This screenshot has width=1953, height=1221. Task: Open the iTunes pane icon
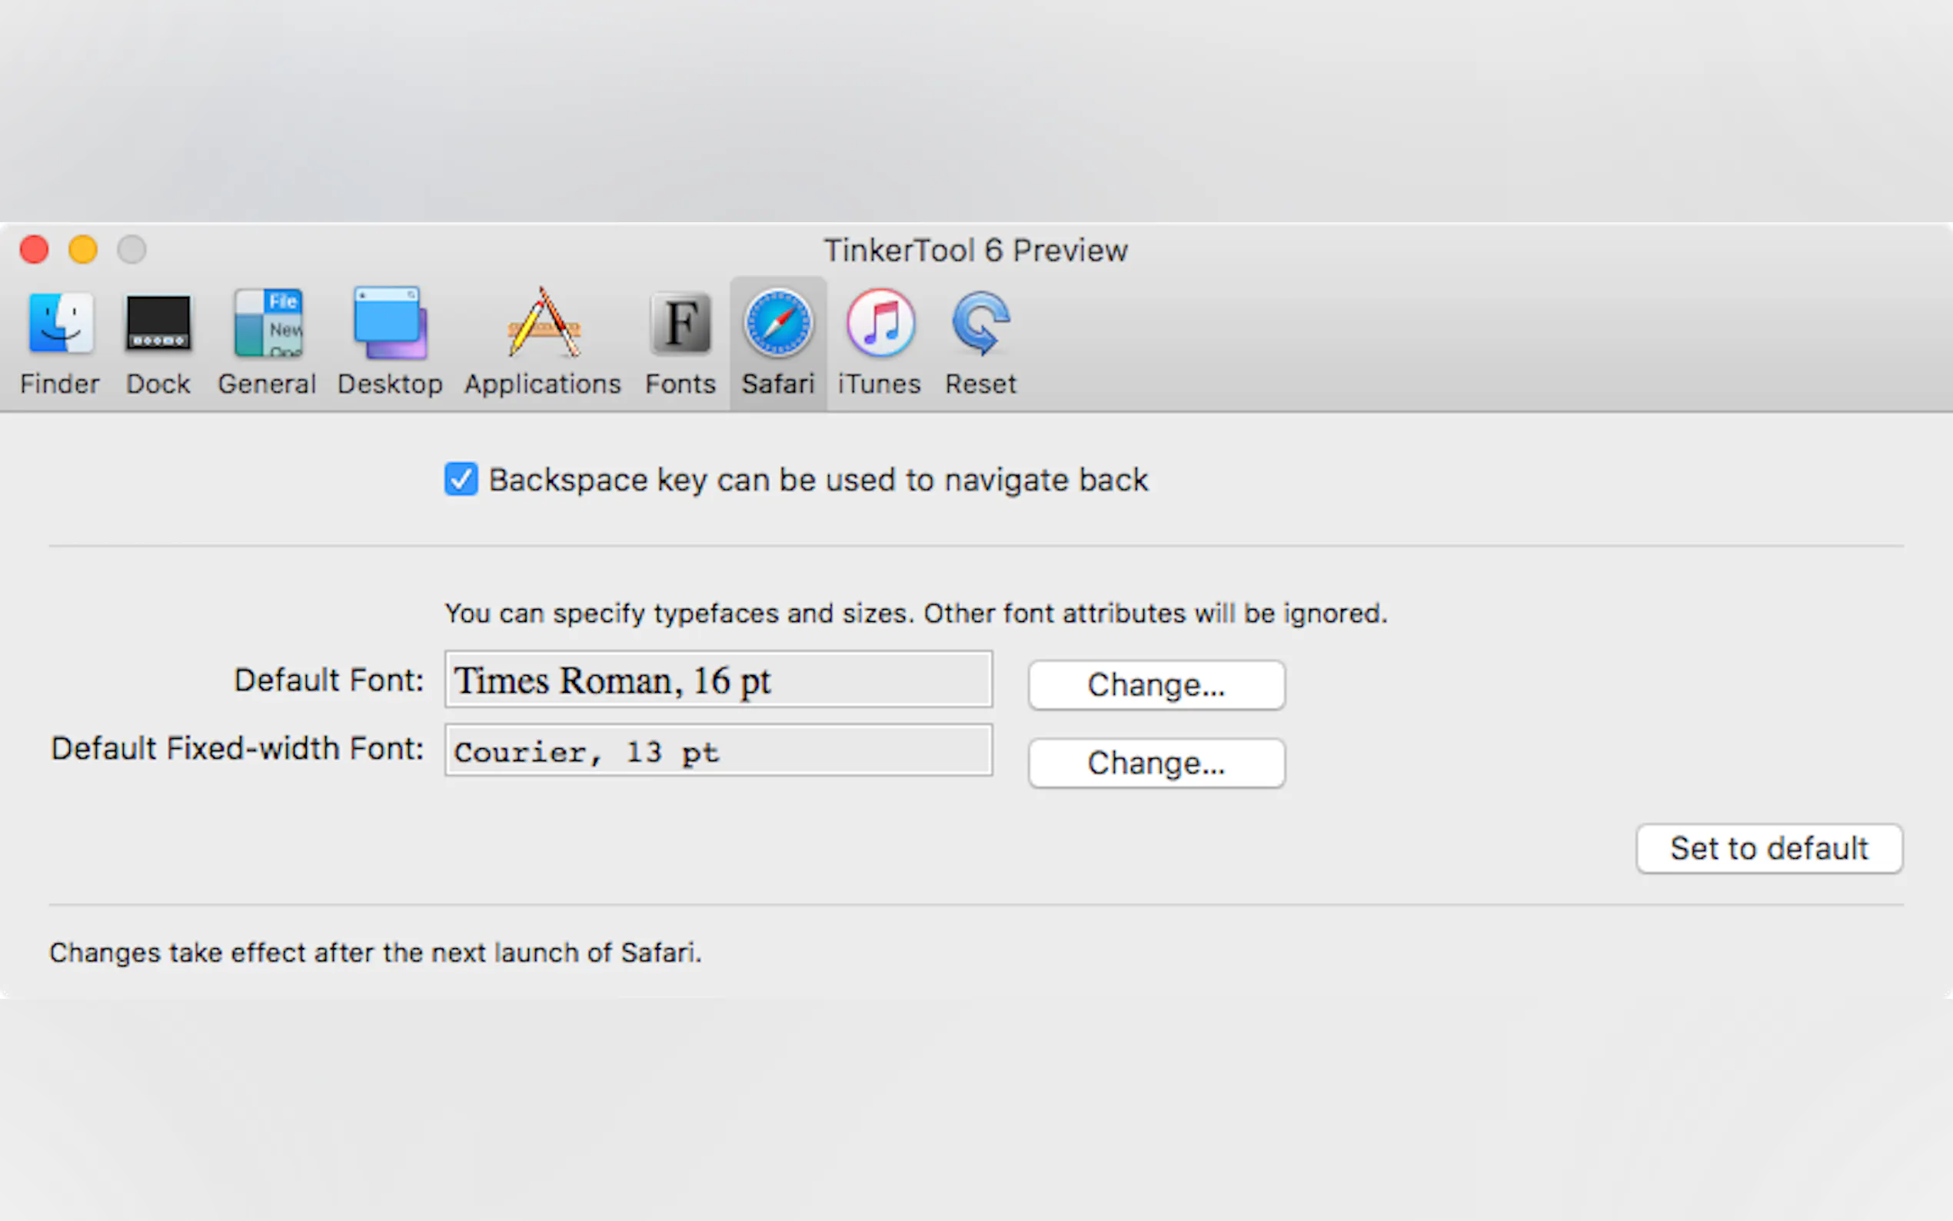[880, 324]
